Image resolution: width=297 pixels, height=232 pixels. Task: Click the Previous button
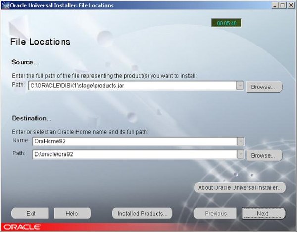click(x=215, y=214)
